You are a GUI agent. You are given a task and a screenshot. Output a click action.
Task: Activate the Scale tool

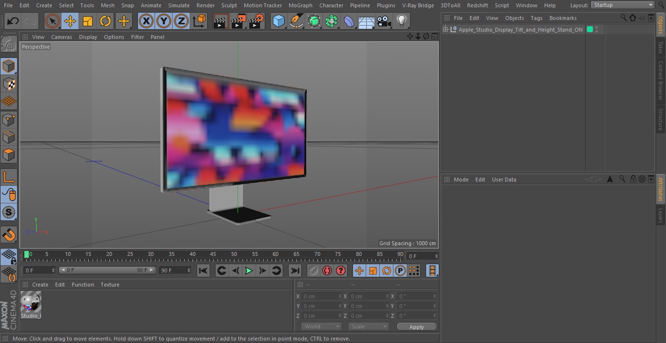pos(88,21)
